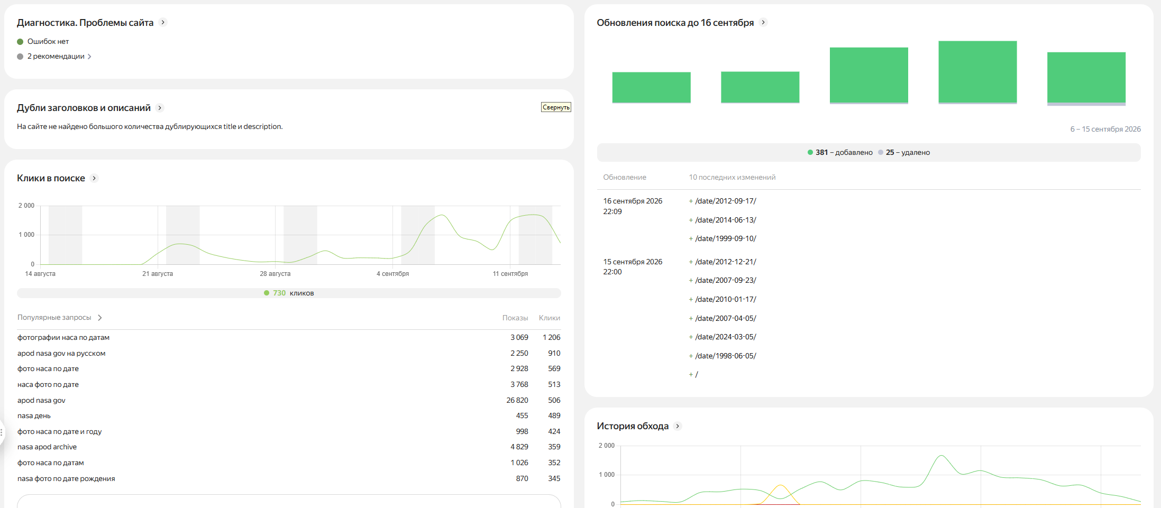
Task: Open the Диагностика. Проблемы сайта chevron icon
Action: pyautogui.click(x=163, y=23)
